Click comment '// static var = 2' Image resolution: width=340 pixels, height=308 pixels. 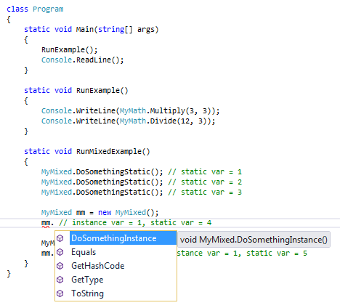coord(205,182)
